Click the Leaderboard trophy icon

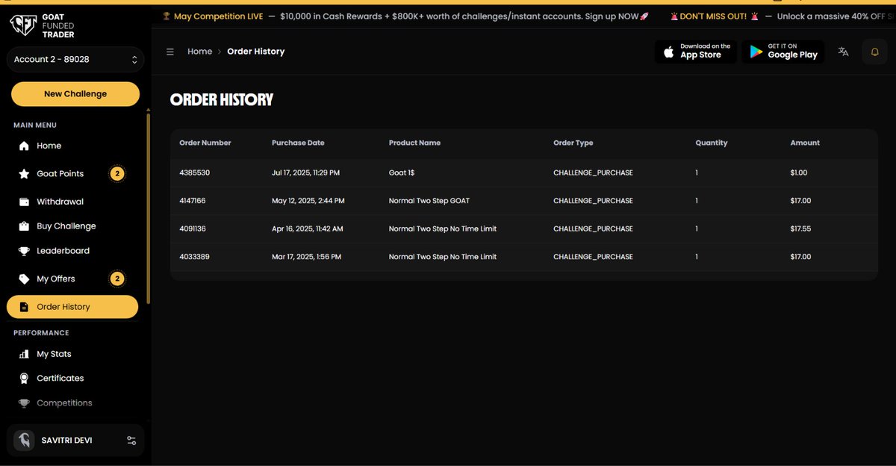coord(24,251)
